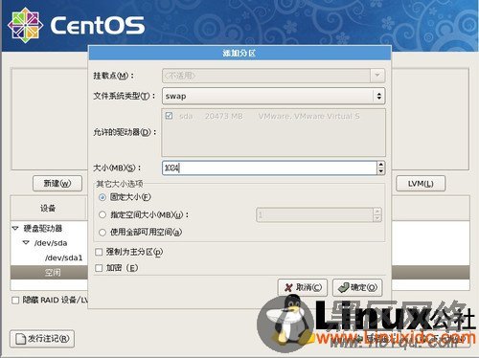The width and height of the screenshot is (479, 358).
Task: Click the device column header 设备
Action: pyautogui.click(x=48, y=208)
